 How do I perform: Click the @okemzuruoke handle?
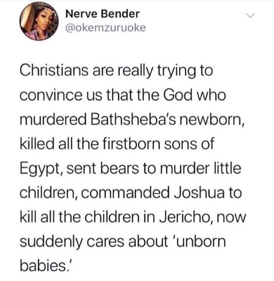coord(103,28)
